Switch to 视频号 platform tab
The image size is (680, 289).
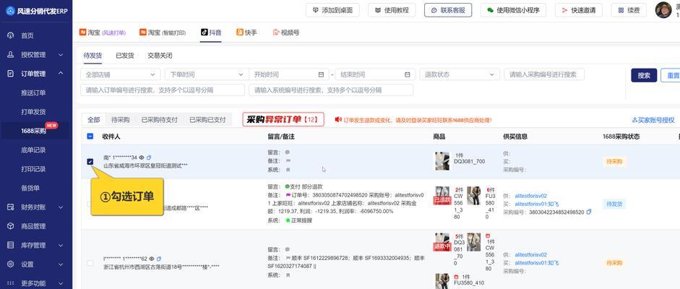[285, 33]
